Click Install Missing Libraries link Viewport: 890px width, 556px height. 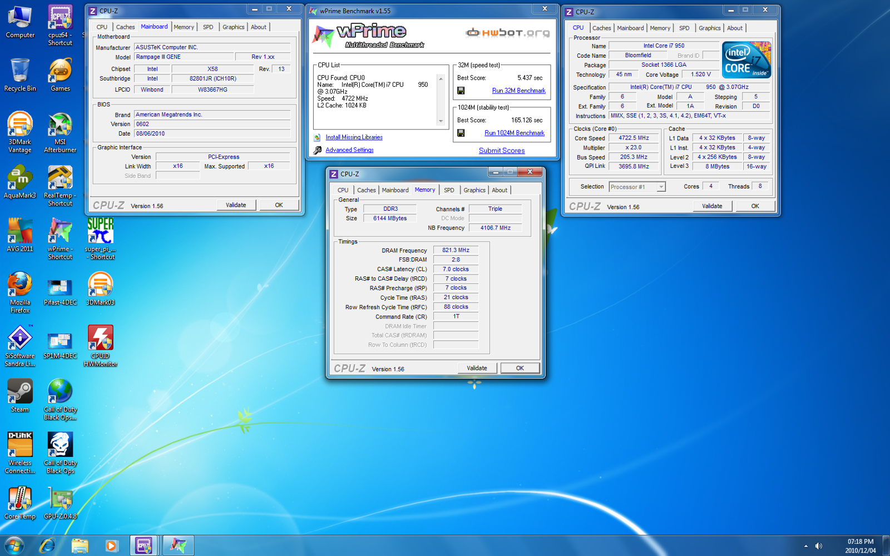[x=354, y=137]
